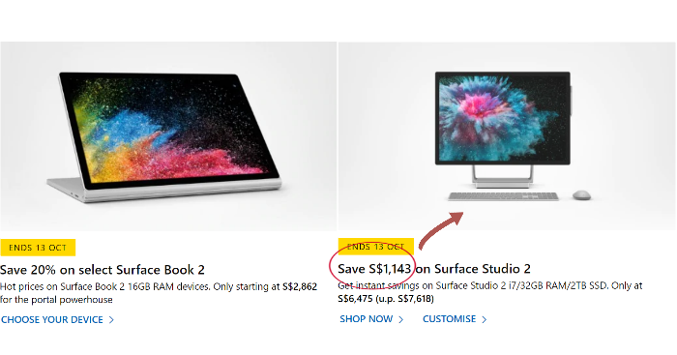677x355 pixels.
Task: Click the Surface Studio 2 monitor screen
Action: pos(503,118)
